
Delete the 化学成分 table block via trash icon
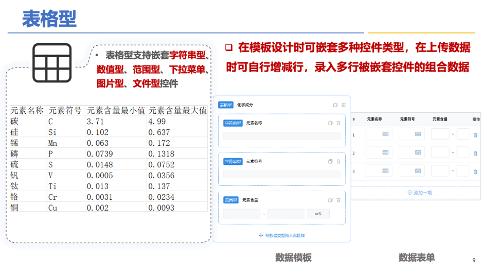click(344, 105)
